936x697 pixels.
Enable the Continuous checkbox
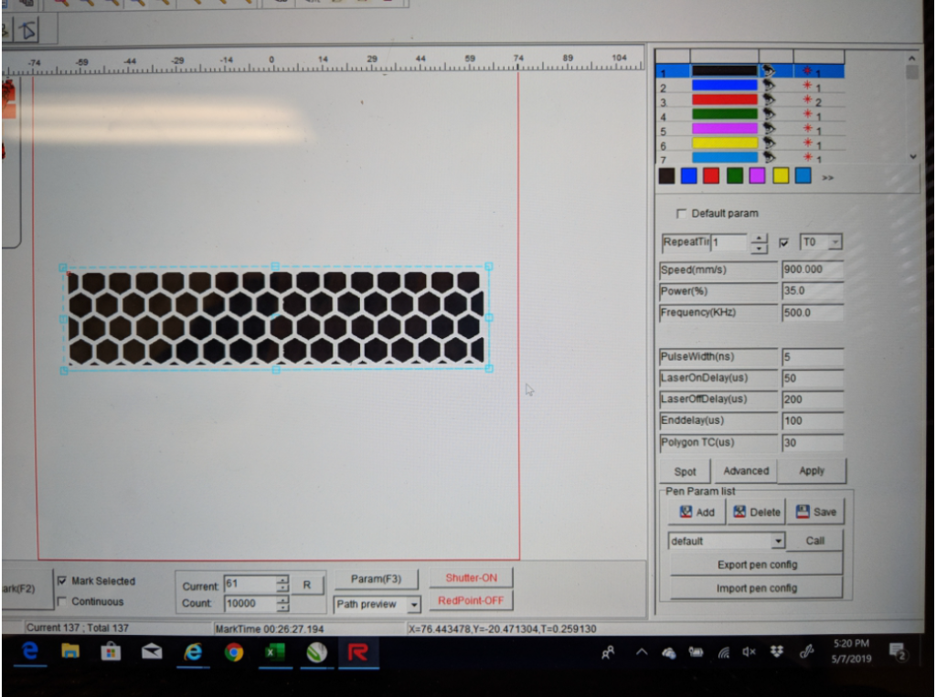coord(60,601)
